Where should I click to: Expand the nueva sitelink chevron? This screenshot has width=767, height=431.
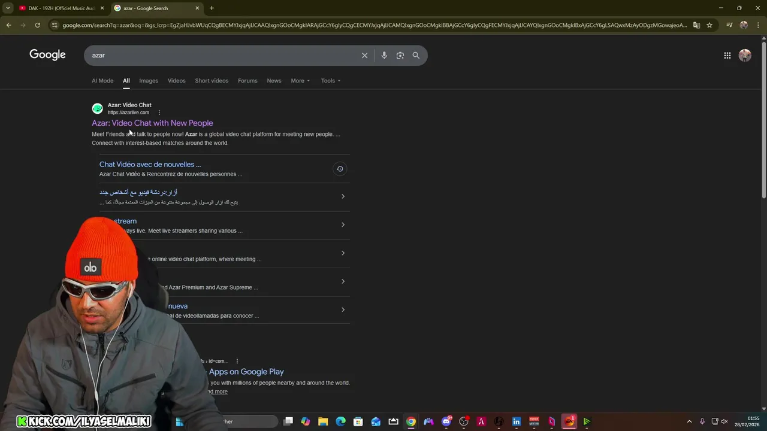coord(343,309)
